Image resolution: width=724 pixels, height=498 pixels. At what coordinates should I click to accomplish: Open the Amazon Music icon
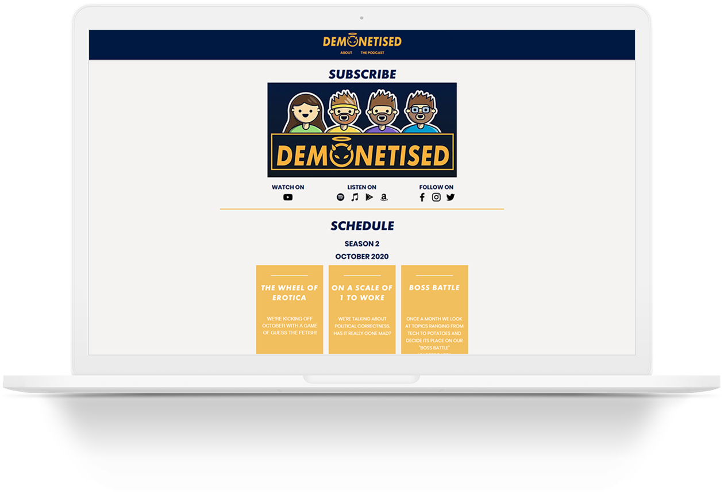point(384,196)
